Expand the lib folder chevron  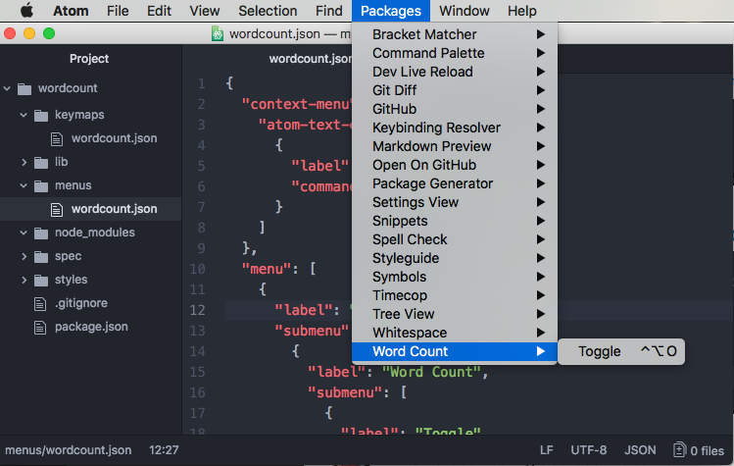(24, 162)
